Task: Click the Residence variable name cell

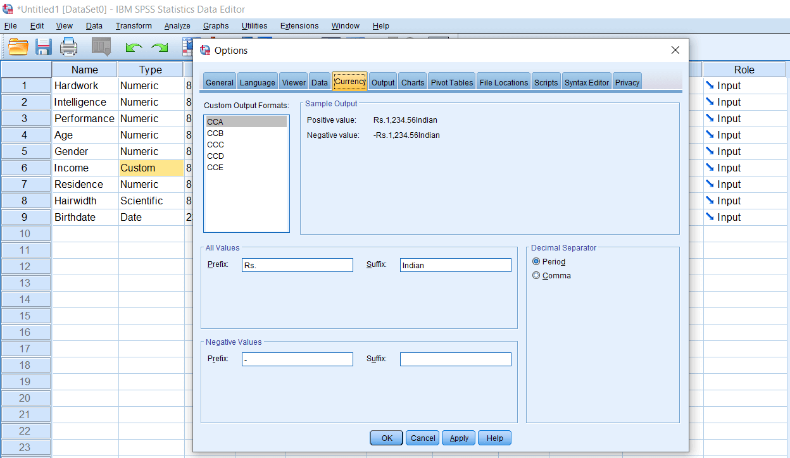Action: (85, 184)
